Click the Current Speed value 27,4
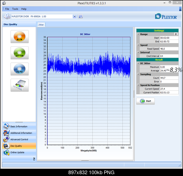This screenshot has height=176, width=183. tap(169, 89)
